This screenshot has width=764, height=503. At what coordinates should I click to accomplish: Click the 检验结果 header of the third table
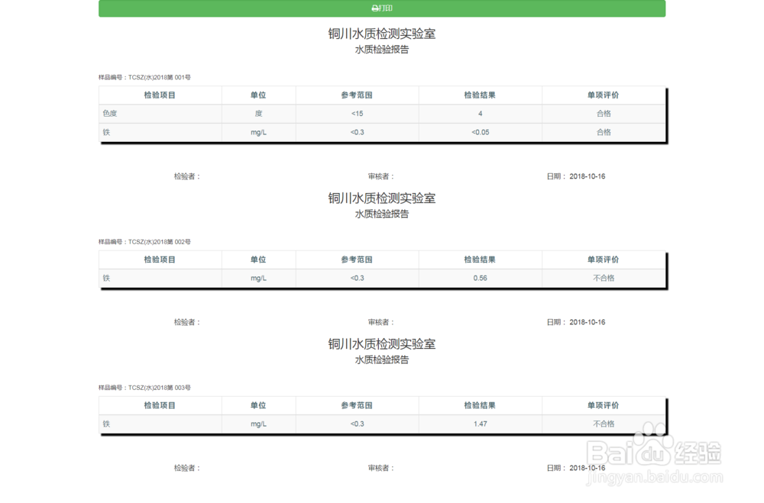pos(481,405)
